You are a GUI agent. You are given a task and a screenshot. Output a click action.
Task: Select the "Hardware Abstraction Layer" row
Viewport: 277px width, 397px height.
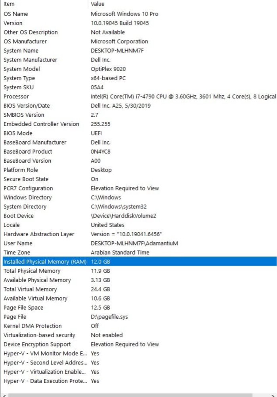coord(139,234)
